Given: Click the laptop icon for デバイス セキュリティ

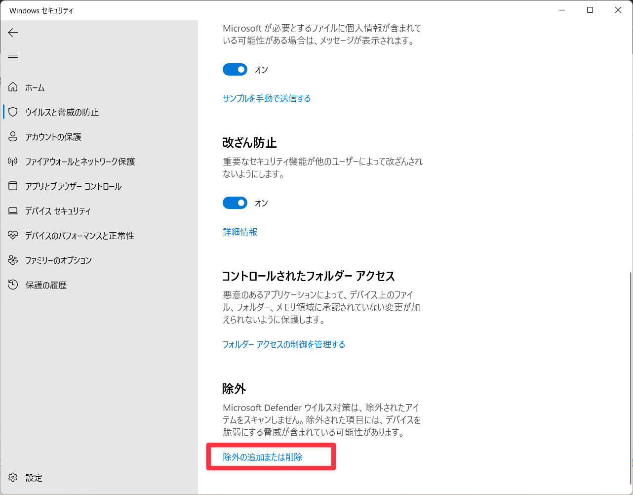Looking at the screenshot, I should 13,211.
